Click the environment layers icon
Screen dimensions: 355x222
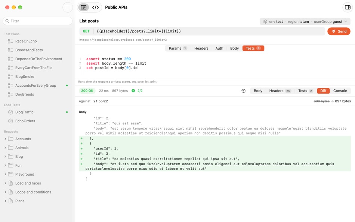click(x=265, y=22)
